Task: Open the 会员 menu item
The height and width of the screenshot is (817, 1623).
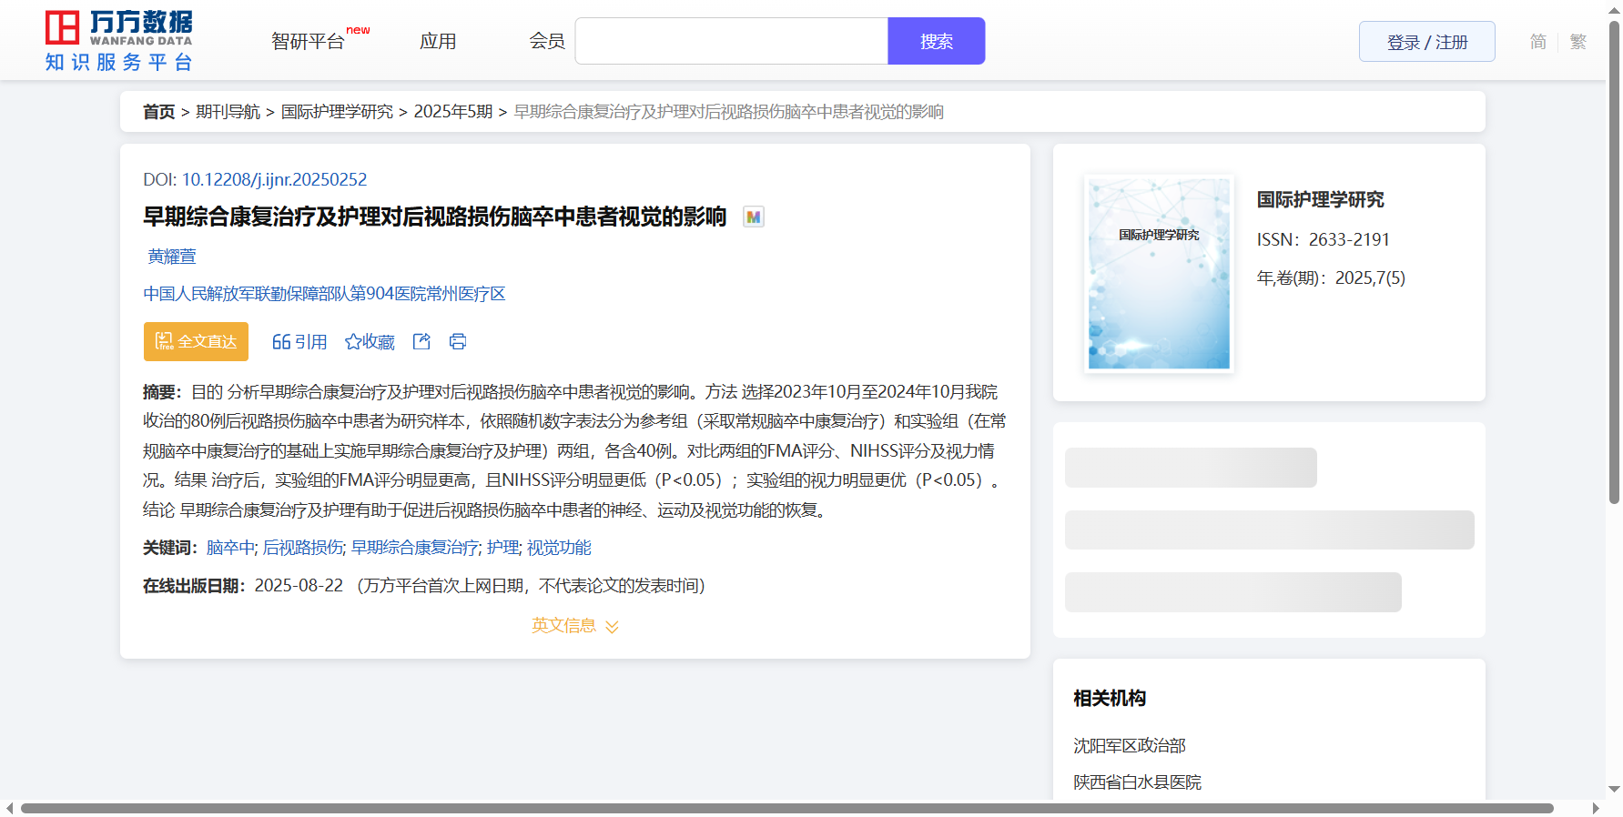Action: coord(547,41)
